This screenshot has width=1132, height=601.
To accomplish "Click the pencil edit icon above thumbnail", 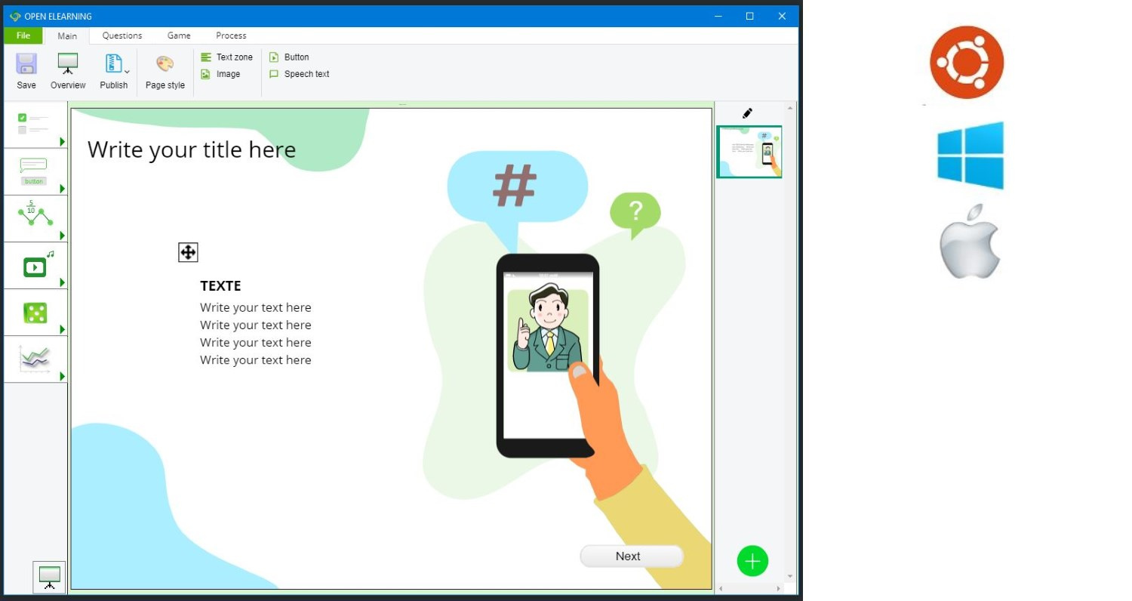I will point(747,113).
